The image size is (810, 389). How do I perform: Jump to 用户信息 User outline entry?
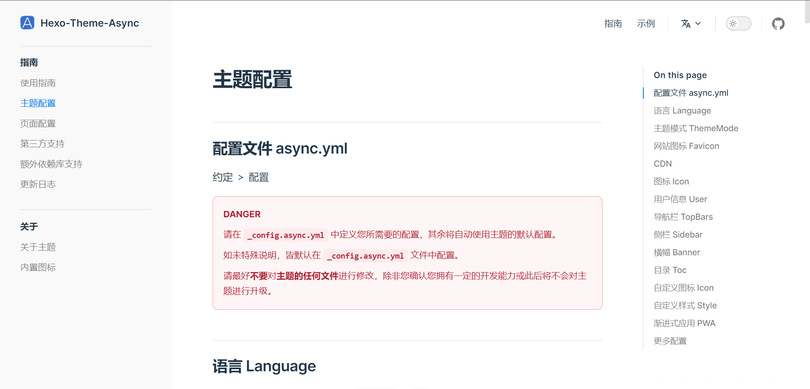tap(680, 199)
